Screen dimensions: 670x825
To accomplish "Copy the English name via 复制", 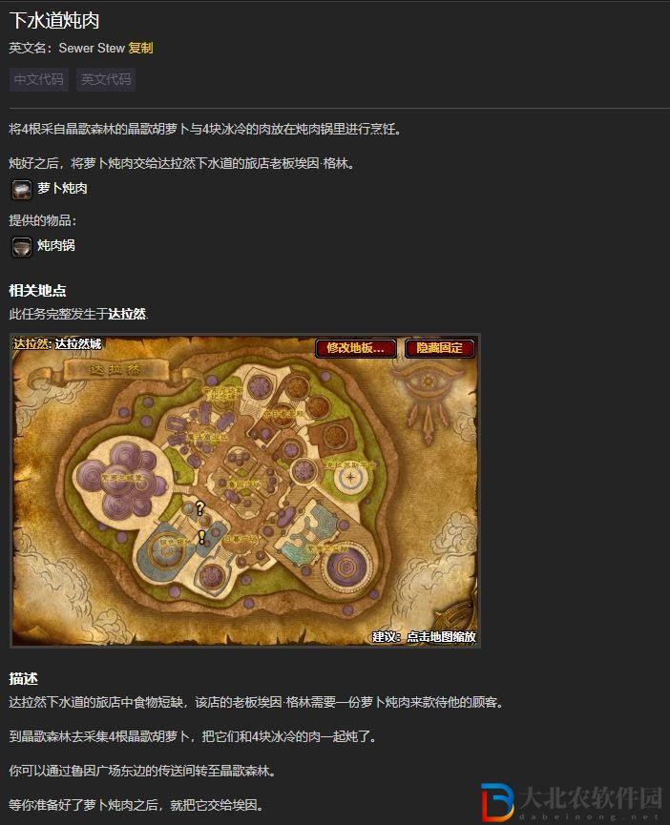I will tap(140, 48).
